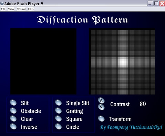
Task: Click the Diffraction Pattern title
Action: (82, 20)
